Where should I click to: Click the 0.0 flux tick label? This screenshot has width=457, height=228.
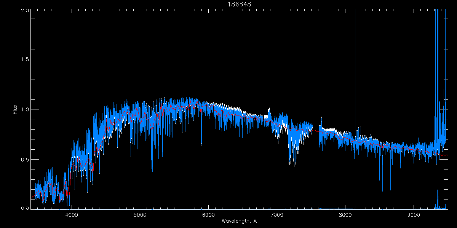24,208
